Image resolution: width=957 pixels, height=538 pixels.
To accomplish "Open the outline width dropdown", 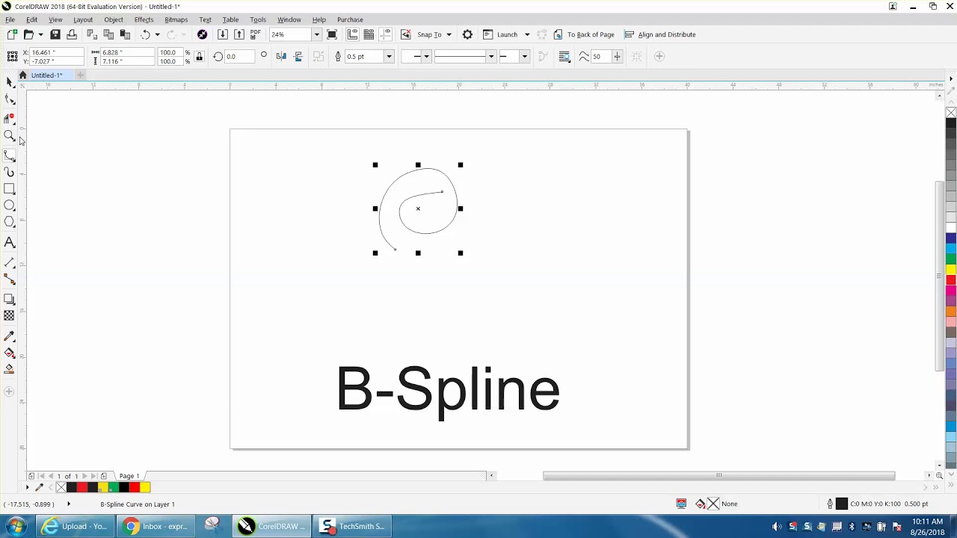I will coord(389,57).
